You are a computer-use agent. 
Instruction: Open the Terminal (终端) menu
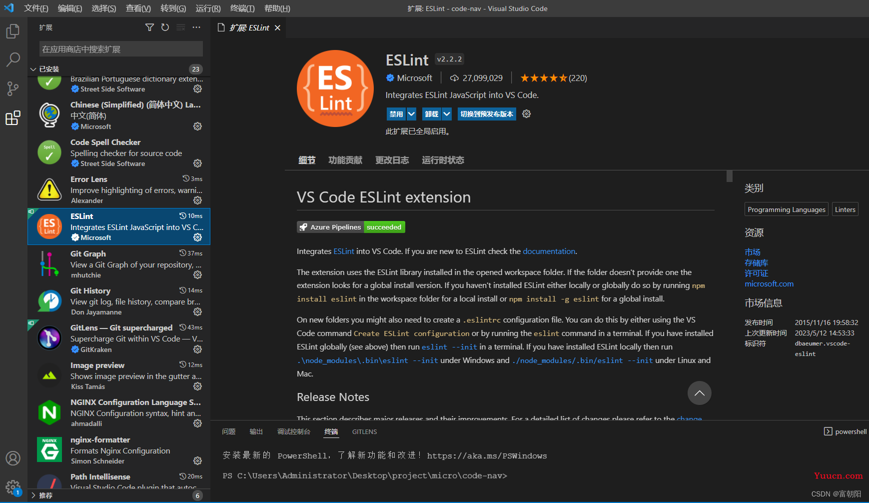(x=242, y=8)
